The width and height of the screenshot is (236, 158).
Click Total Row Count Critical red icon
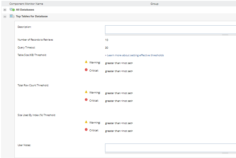(86, 100)
